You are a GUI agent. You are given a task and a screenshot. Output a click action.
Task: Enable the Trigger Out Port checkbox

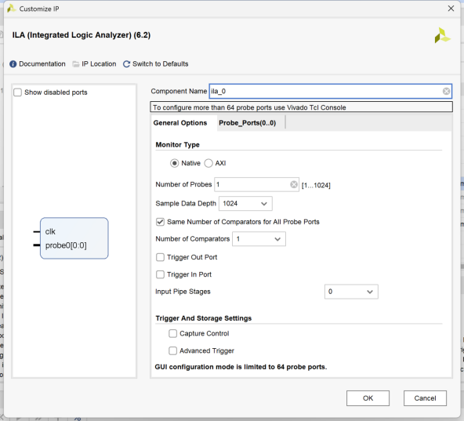160,257
